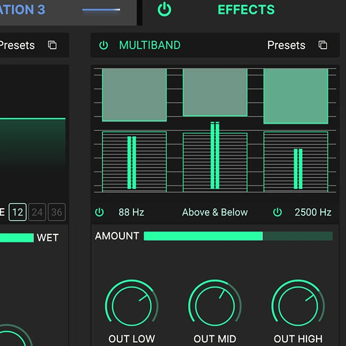
Task: Adjust the AMOUNT slider bar
Action: tap(238, 236)
